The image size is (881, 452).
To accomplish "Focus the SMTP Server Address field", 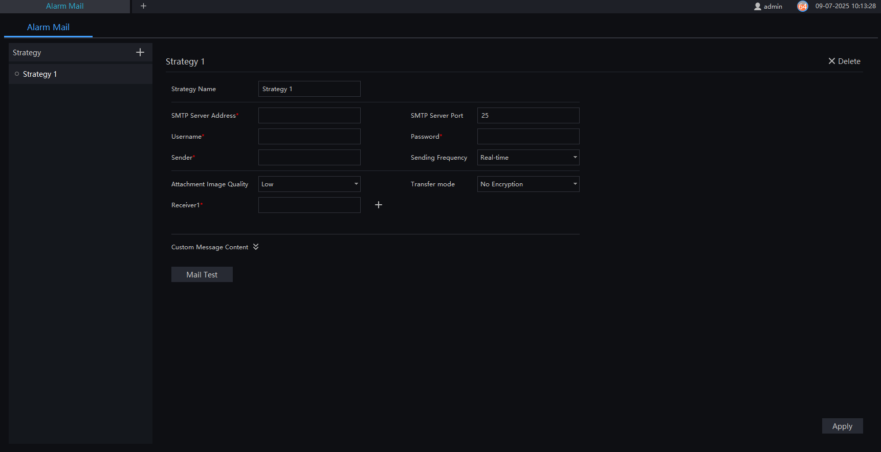I will point(309,115).
